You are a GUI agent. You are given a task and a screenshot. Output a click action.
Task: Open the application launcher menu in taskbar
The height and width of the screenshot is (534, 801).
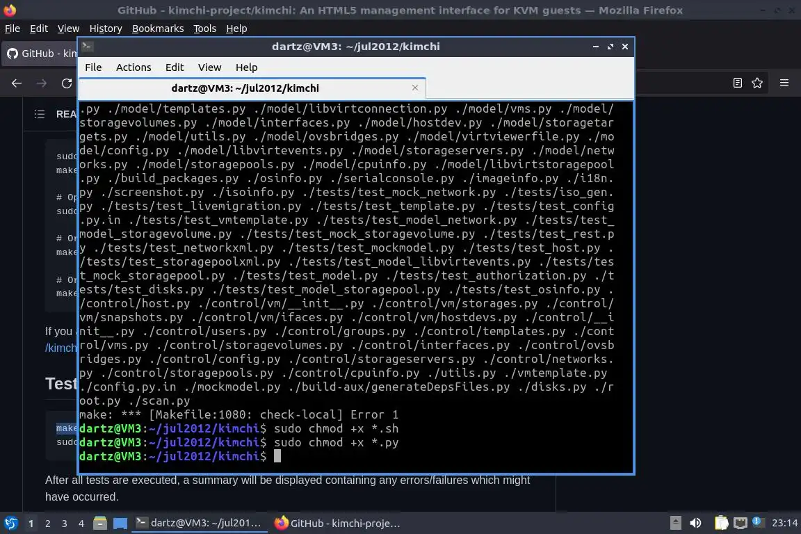pos(10,524)
